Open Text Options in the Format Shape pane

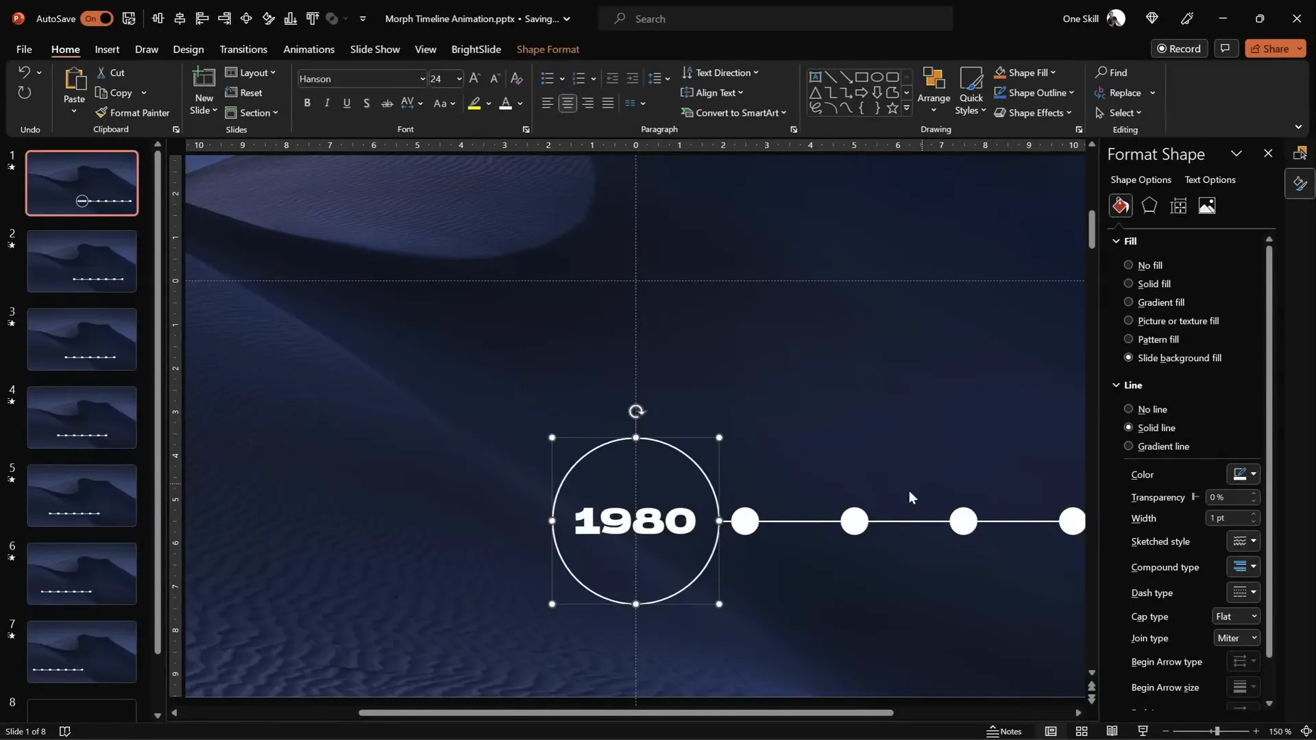pos(1209,180)
